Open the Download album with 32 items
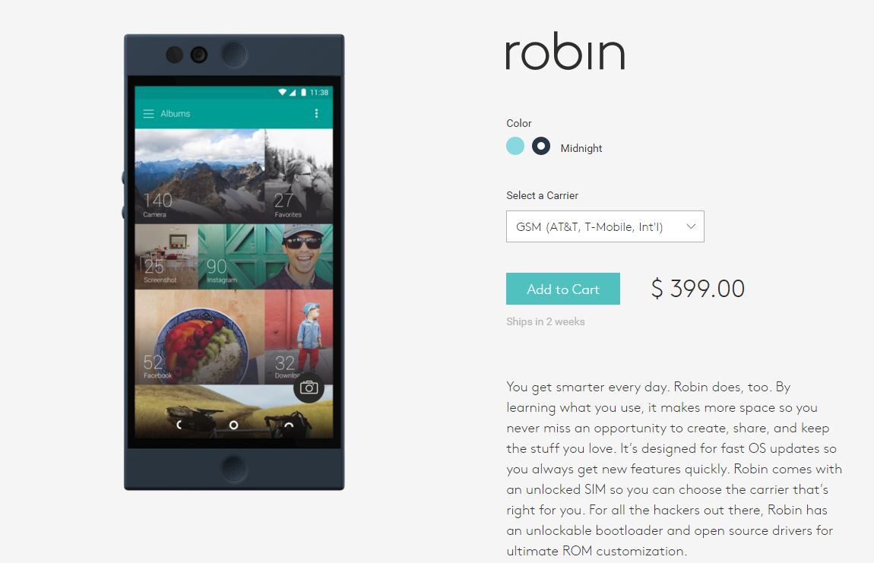This screenshot has height=563, width=874. (x=299, y=337)
